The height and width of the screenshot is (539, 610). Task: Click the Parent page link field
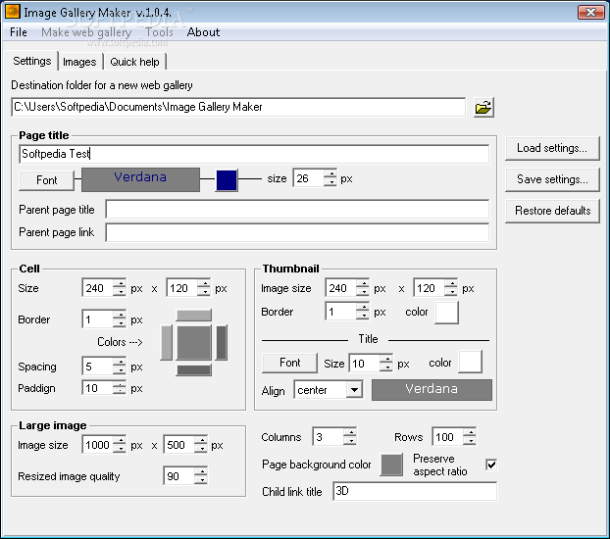click(297, 232)
